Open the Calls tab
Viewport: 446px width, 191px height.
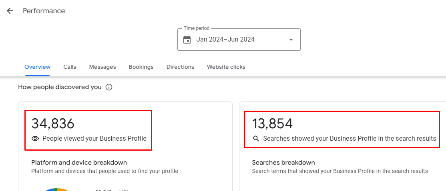[x=70, y=67]
